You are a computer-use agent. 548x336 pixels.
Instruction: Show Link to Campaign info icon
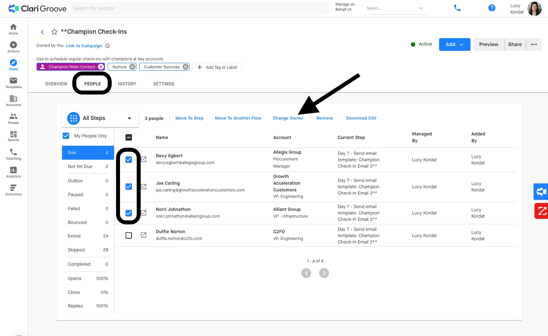107,46
